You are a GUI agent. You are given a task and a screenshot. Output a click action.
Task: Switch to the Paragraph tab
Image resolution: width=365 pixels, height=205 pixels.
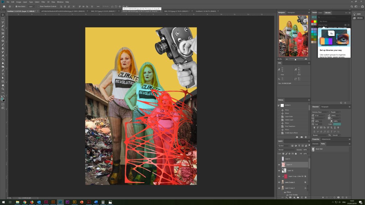click(x=325, y=107)
